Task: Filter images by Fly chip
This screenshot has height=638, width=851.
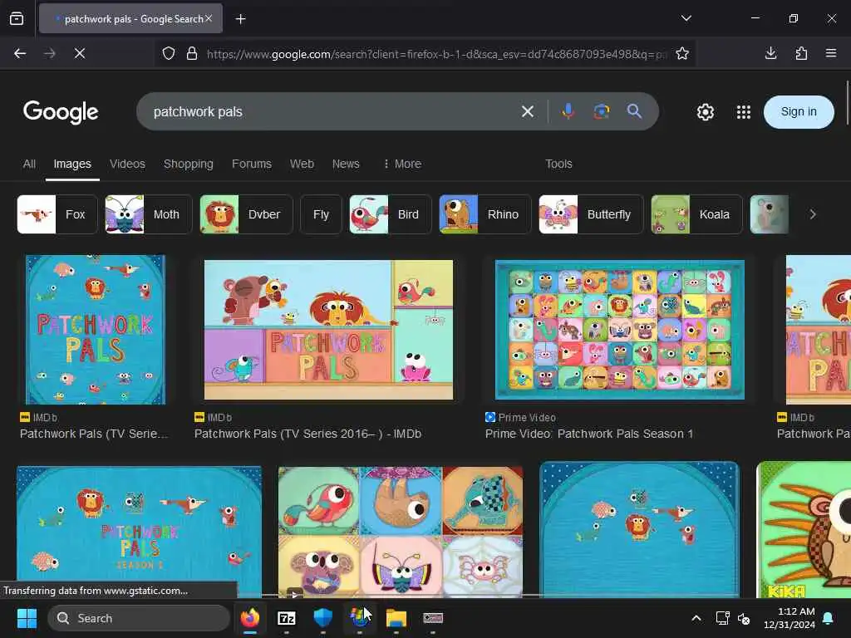Action: click(322, 214)
